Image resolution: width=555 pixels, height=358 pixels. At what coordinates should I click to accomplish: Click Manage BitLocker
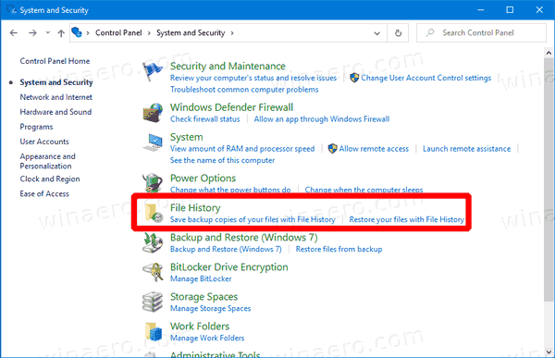[201, 278]
